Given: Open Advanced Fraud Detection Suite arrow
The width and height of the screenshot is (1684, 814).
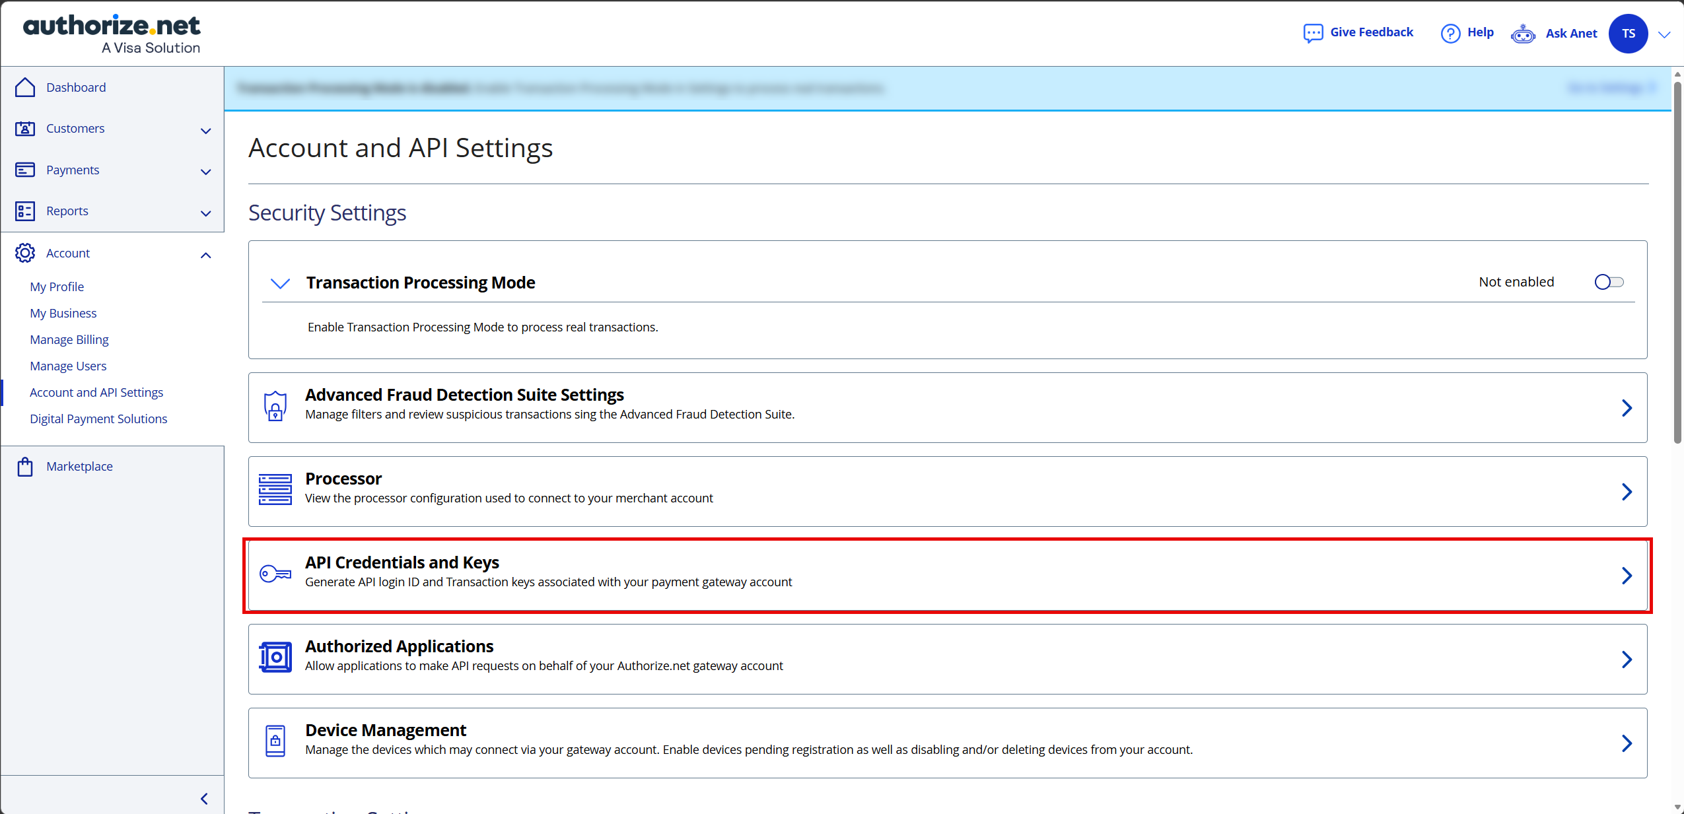Looking at the screenshot, I should (1627, 408).
